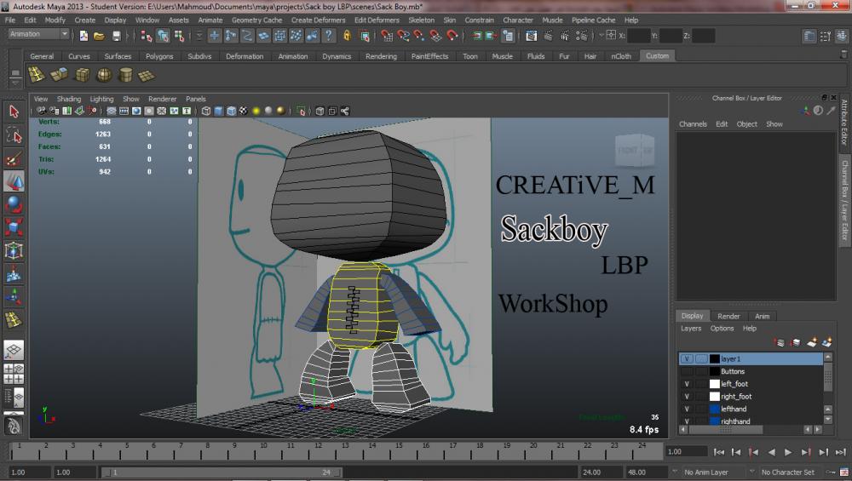Click the viewport select camera icon
The width and height of the screenshot is (852, 481).
click(x=41, y=111)
